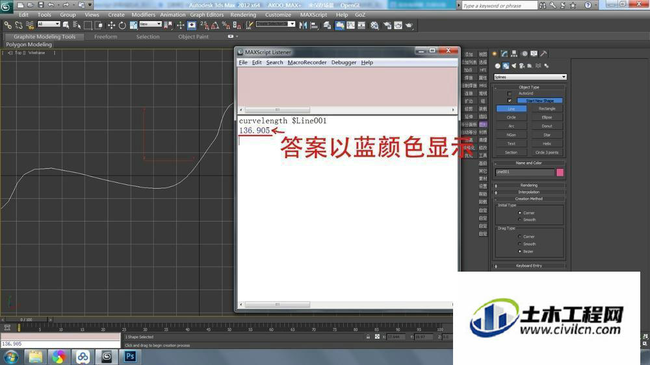Switch to the Modify command panel tab
The width and height of the screenshot is (650, 365).
point(504,54)
